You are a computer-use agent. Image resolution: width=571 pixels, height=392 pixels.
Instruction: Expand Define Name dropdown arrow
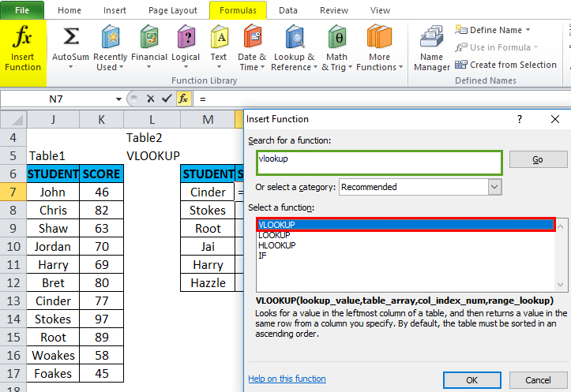pyautogui.click(x=528, y=30)
